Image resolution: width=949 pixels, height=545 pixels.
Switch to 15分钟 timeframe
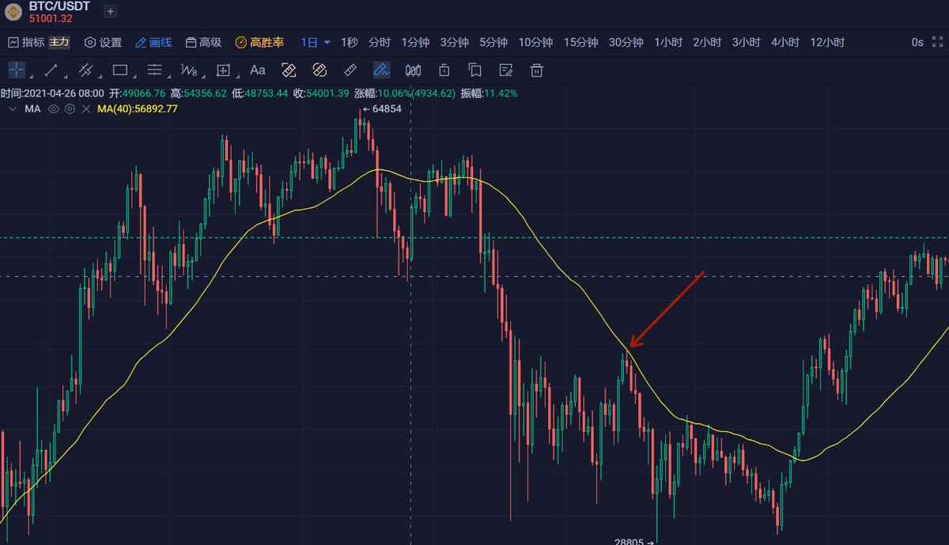click(580, 43)
